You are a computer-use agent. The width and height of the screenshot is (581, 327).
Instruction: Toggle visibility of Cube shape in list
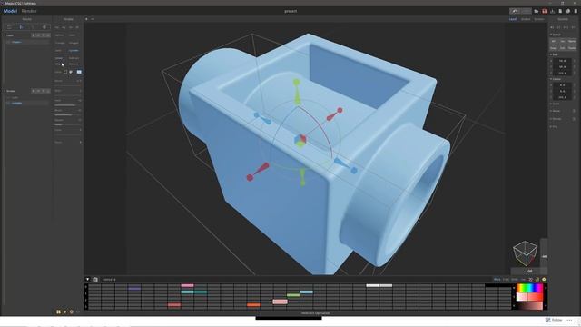(8, 97)
